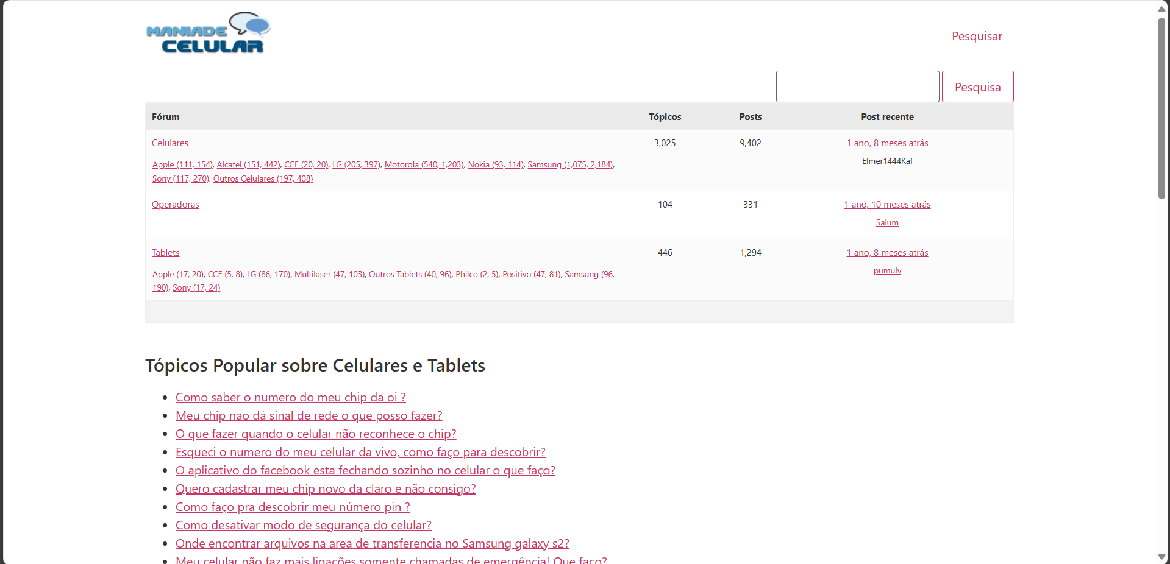Open topic 'Quero cadastrar meu chip novo da claro'

click(x=326, y=488)
